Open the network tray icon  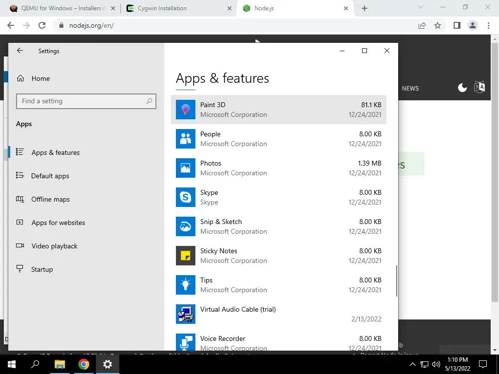tap(424, 364)
